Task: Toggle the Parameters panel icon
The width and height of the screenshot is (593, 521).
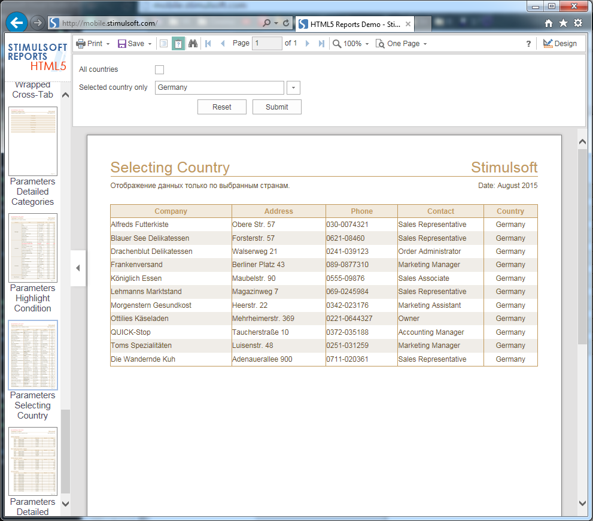Action: [x=178, y=44]
